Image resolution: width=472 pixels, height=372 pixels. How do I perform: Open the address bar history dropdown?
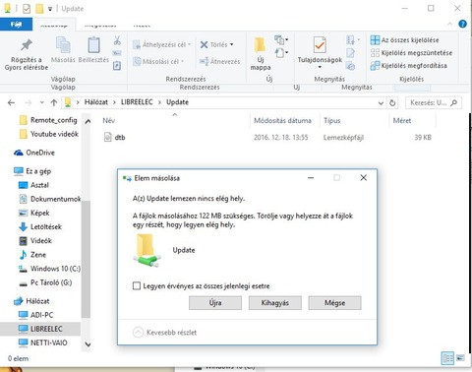(x=381, y=103)
